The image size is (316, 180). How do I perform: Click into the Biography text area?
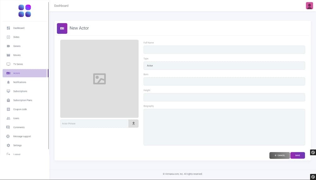point(224,127)
